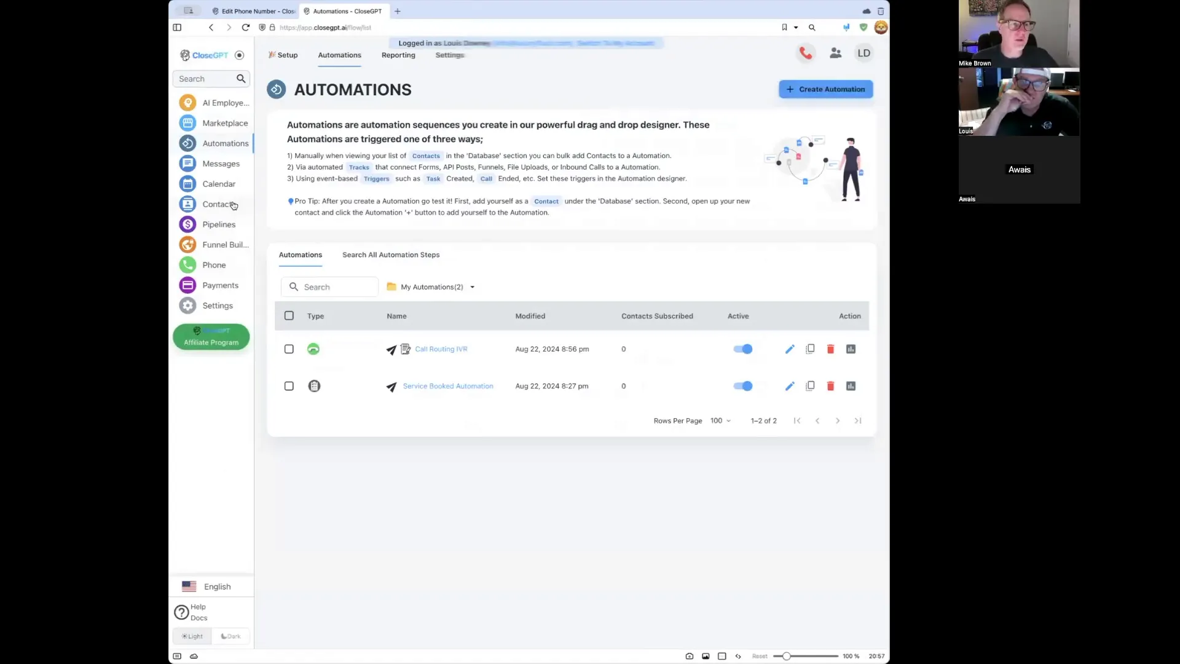Open the Reporting top menu

coord(398,55)
